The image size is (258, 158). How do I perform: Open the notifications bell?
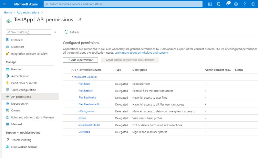[228, 4]
